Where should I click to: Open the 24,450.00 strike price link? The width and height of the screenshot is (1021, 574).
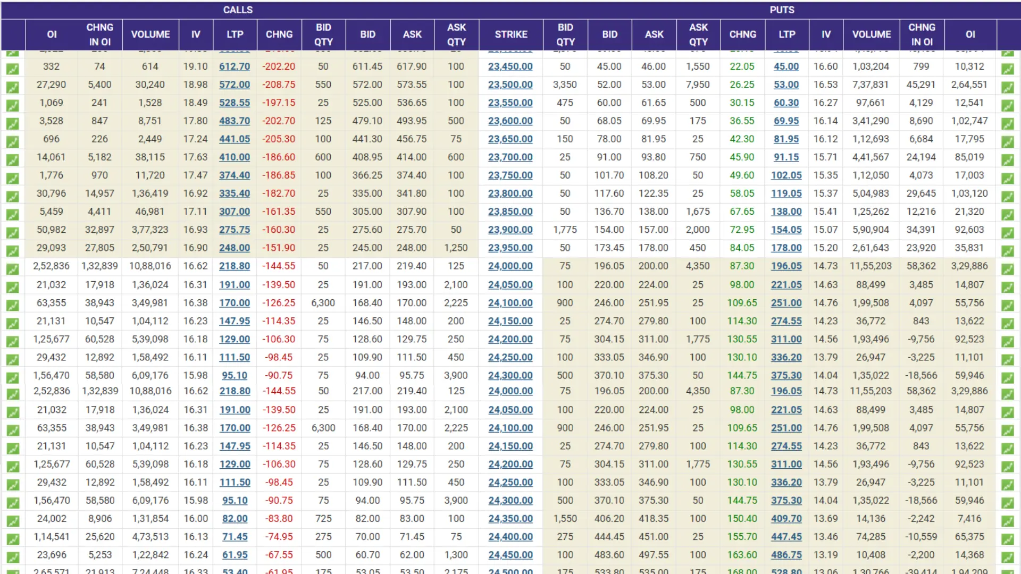click(x=510, y=554)
